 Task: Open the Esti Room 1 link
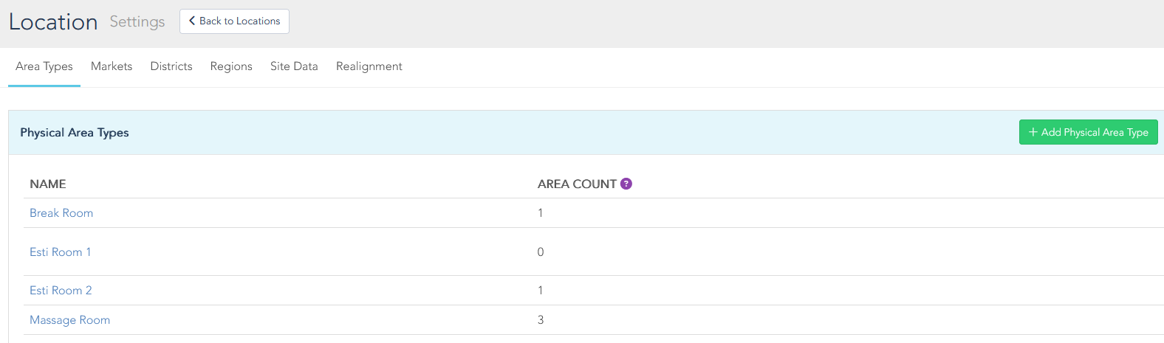click(61, 252)
